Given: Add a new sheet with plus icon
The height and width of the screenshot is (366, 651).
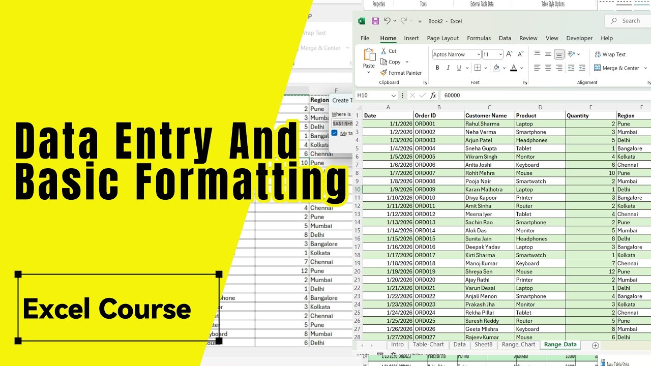Looking at the screenshot, I should pyautogui.click(x=596, y=345).
